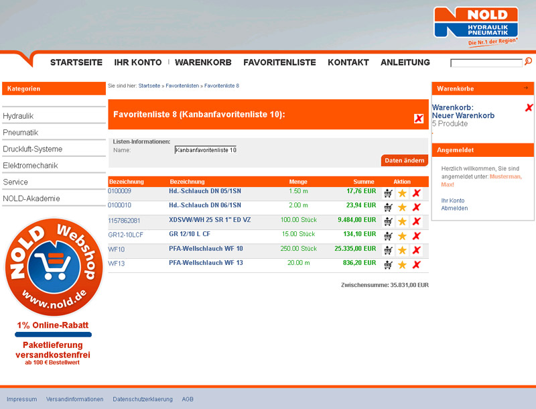Open the Elektromechanik category
This screenshot has width=536, height=409.
pyautogui.click(x=30, y=166)
